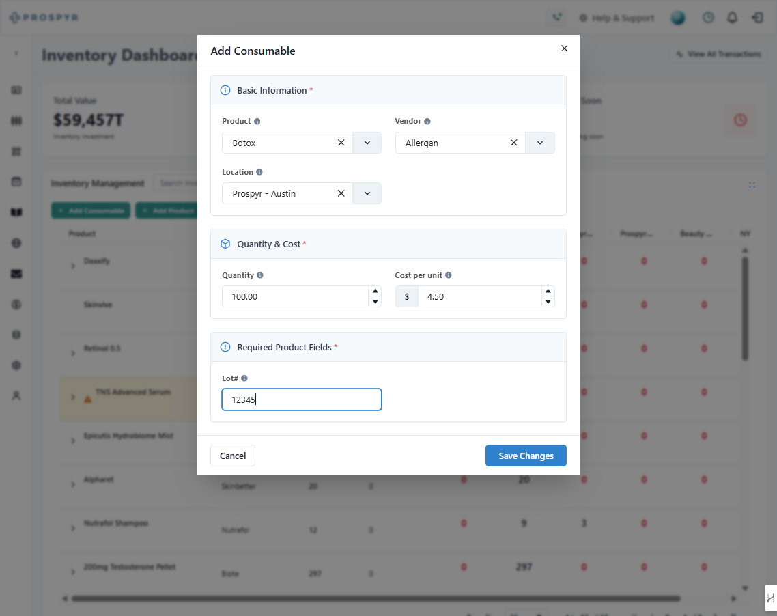777x616 pixels.
Task: Click the Quantity input field
Action: click(x=296, y=296)
